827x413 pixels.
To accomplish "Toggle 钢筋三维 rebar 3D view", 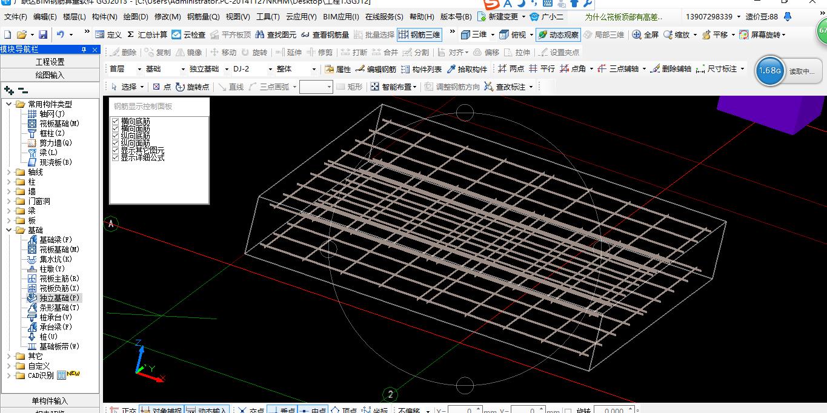I will pos(419,35).
